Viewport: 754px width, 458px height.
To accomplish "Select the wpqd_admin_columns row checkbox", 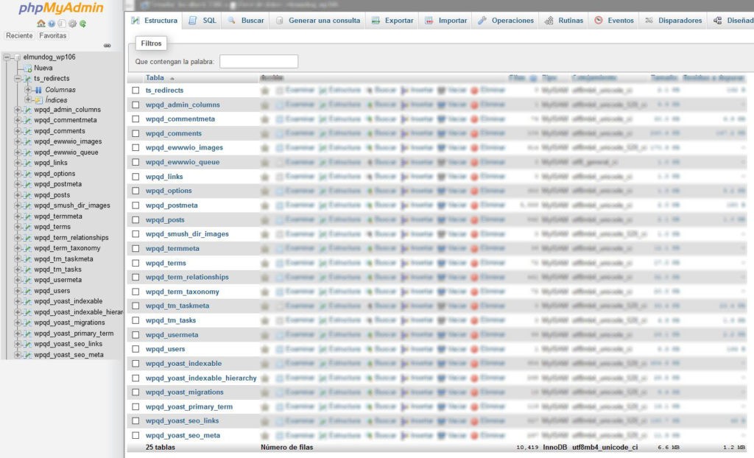I will click(x=135, y=105).
